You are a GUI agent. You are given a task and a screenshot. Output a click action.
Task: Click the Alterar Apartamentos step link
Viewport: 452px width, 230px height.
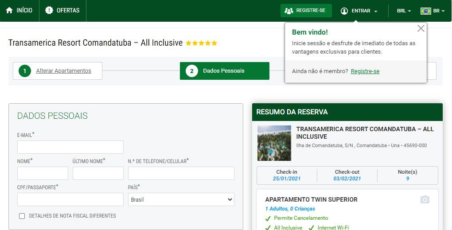63,71
